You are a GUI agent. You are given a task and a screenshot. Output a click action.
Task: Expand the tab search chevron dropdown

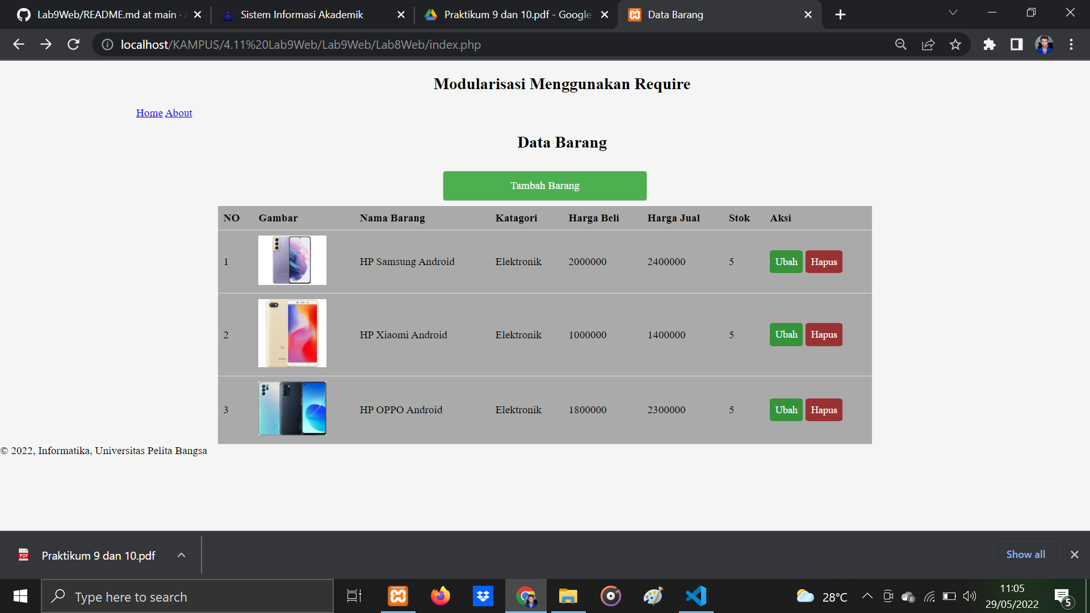coord(953,12)
